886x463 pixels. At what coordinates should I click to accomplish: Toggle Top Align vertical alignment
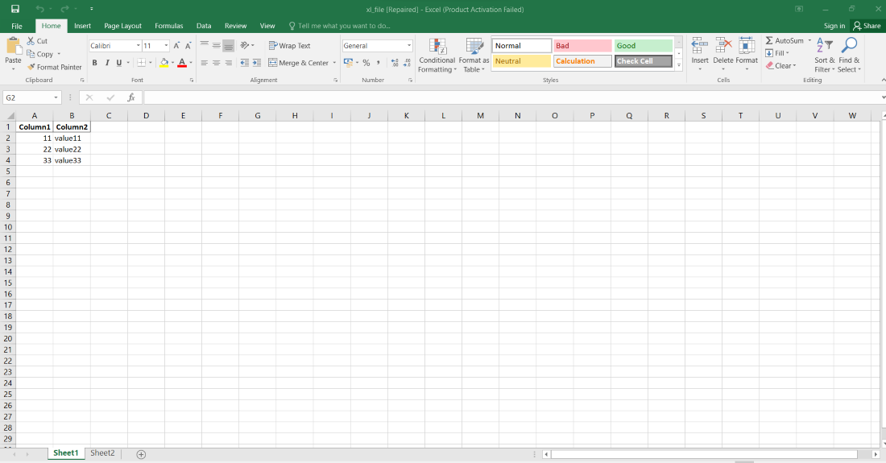click(x=204, y=45)
